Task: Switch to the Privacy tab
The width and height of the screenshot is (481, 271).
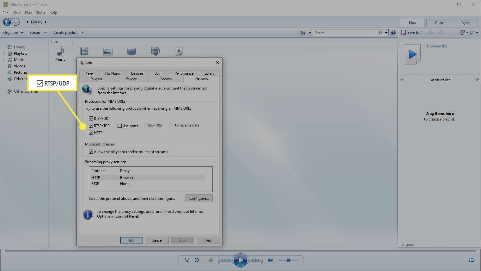Action: (x=131, y=79)
